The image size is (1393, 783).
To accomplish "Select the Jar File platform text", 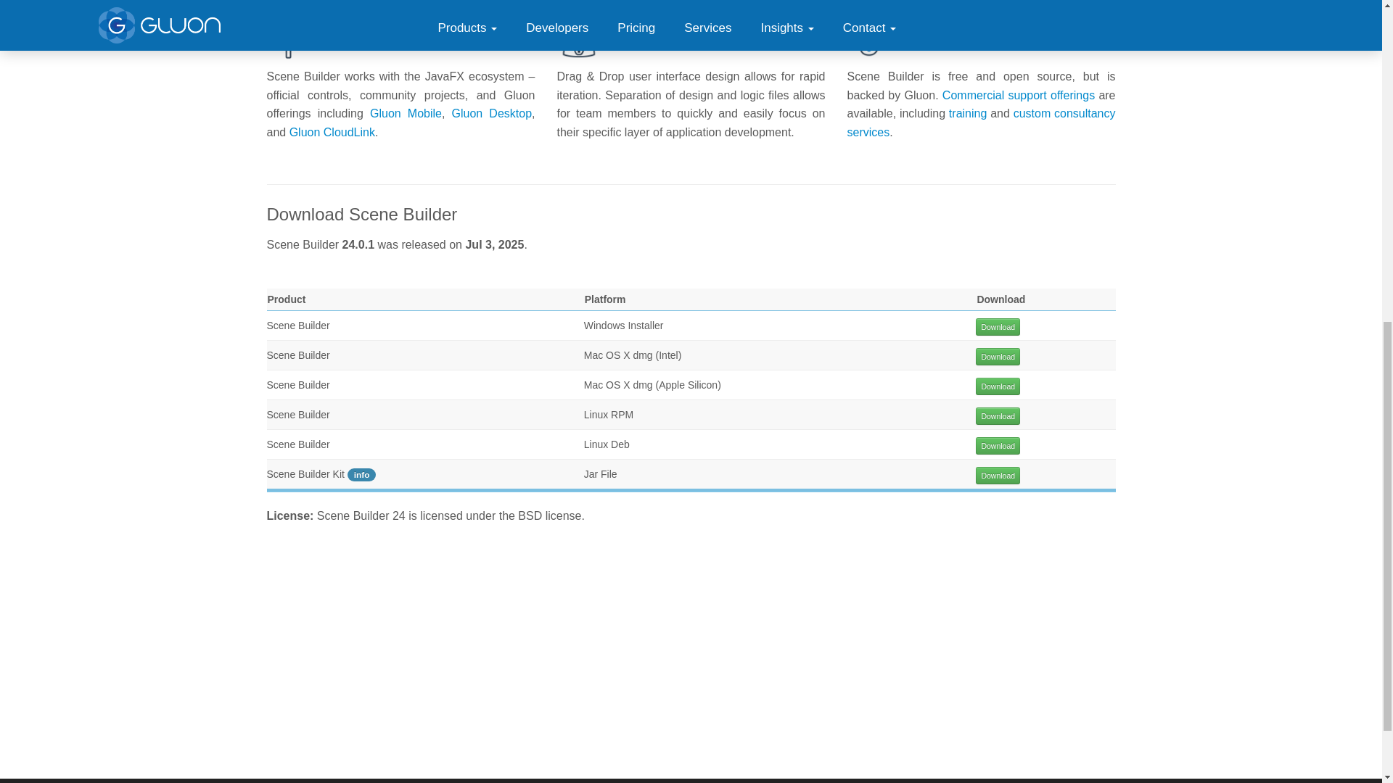I will coord(600,474).
